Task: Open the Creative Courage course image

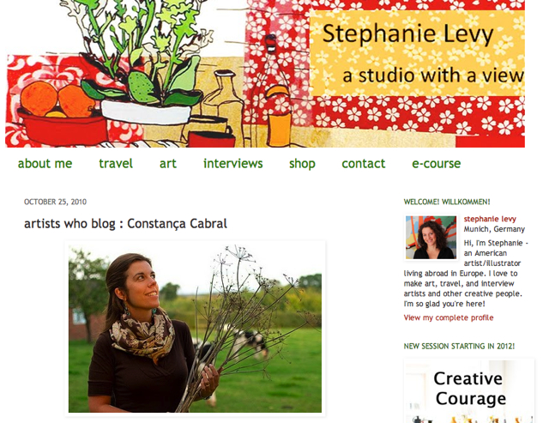Action: (x=469, y=390)
